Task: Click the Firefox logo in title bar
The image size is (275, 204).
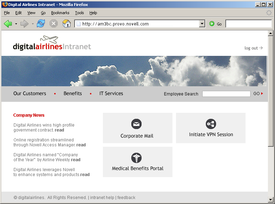Action: [5, 4]
